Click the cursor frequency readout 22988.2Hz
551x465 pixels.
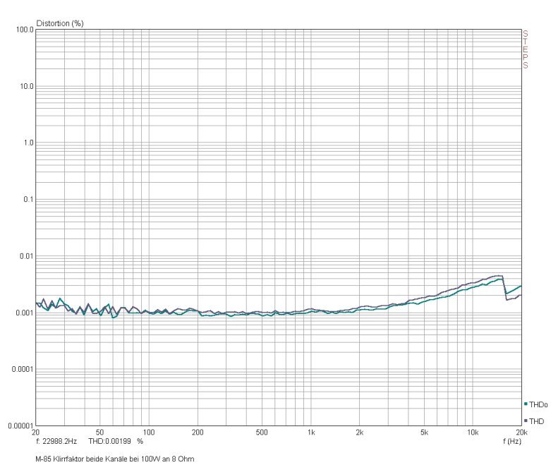56,441
